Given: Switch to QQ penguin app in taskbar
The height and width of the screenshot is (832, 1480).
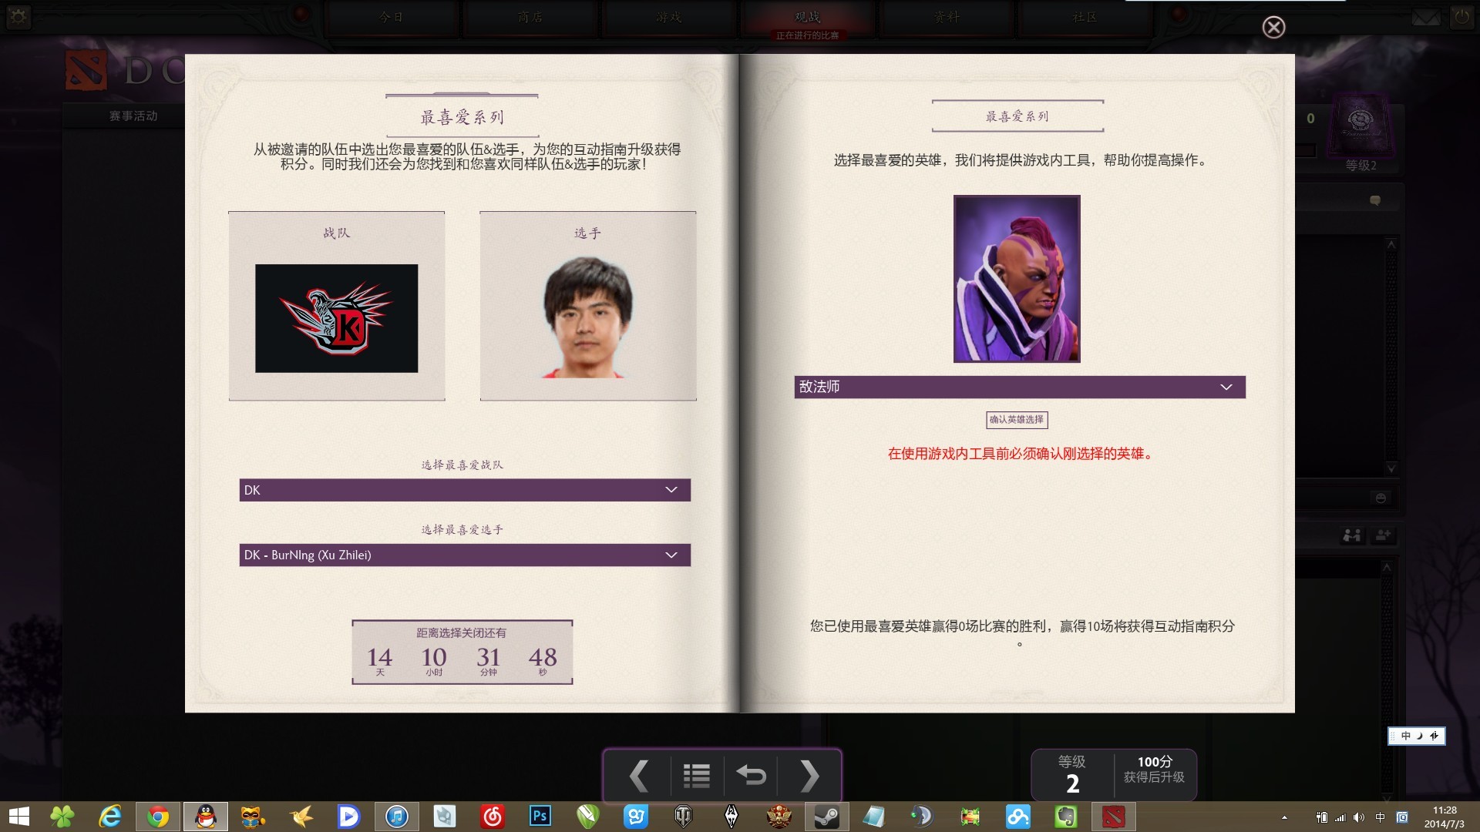Looking at the screenshot, I should tap(206, 817).
